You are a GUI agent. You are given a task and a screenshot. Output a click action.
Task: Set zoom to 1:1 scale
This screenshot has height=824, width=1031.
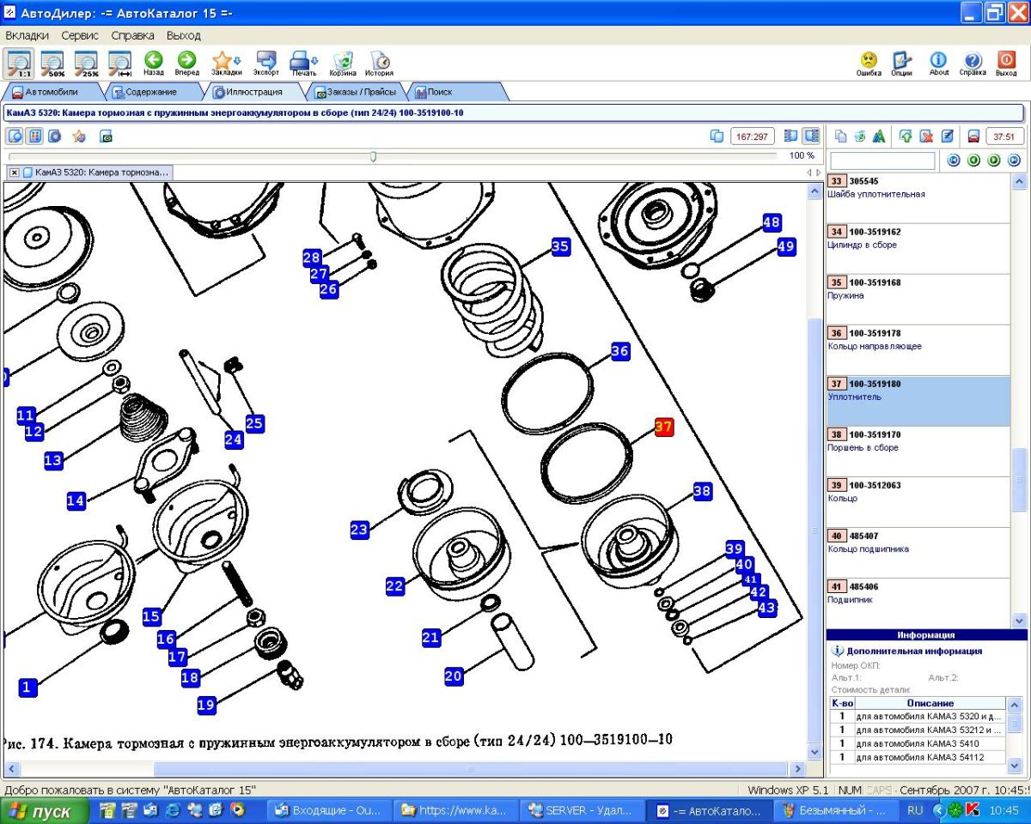coord(19,63)
